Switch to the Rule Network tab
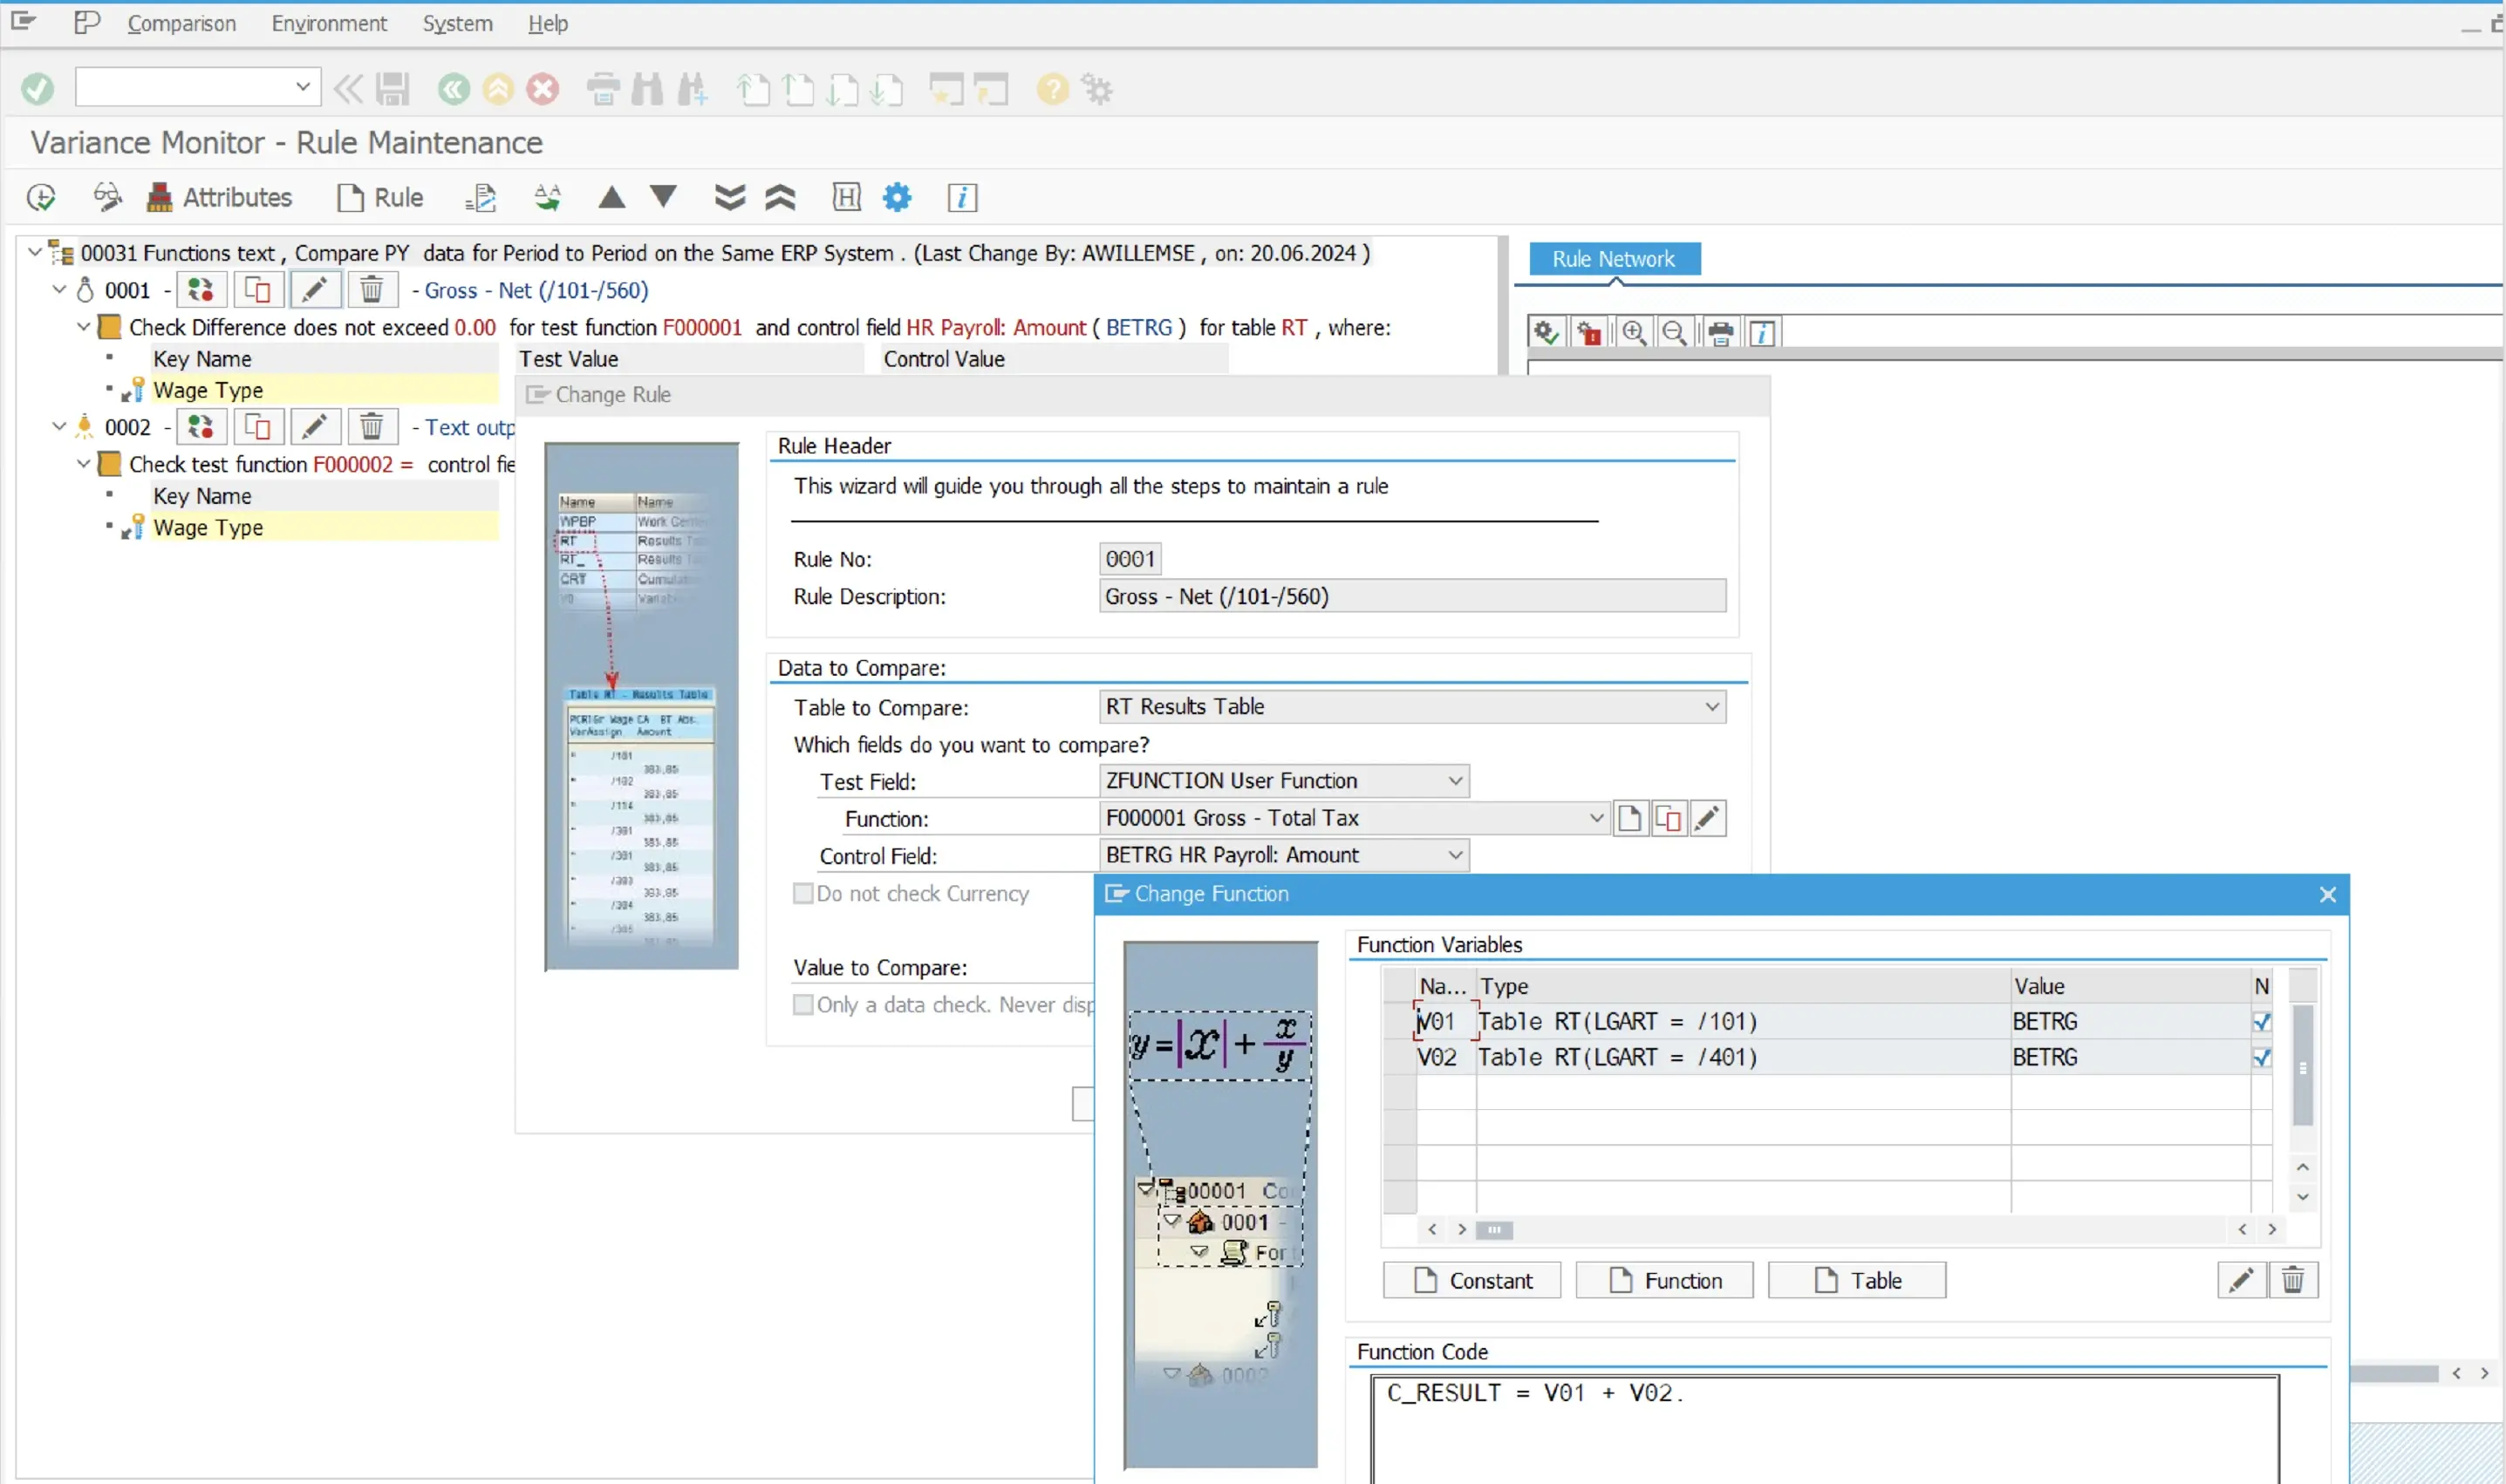Screen dimensions: 2506x1484 click(x=1613, y=259)
